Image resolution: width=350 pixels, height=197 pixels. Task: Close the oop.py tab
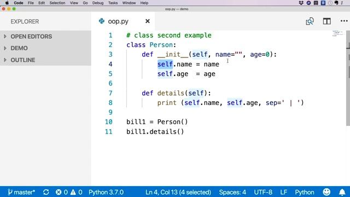148,21
